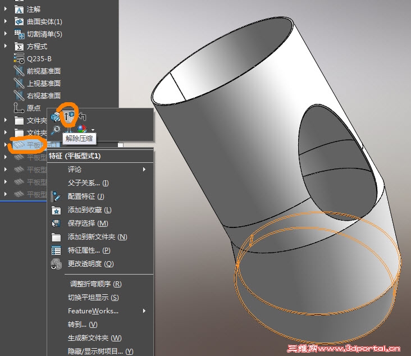Expand the 曲面实体(1) tree node
This screenshot has width=411, height=356.
[x=6, y=21]
